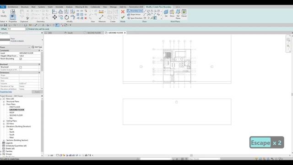Expand 3D Views in Project Browser
The width and height of the screenshot is (293, 165).
click(4, 124)
